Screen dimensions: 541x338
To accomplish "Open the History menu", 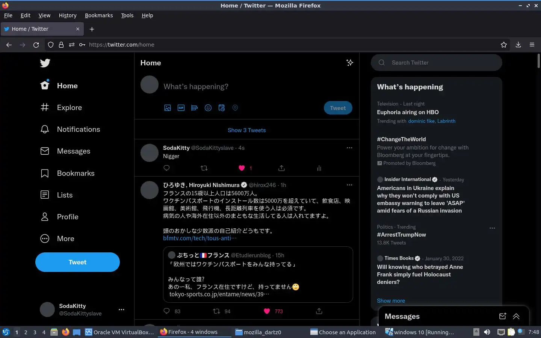I will (x=68, y=15).
